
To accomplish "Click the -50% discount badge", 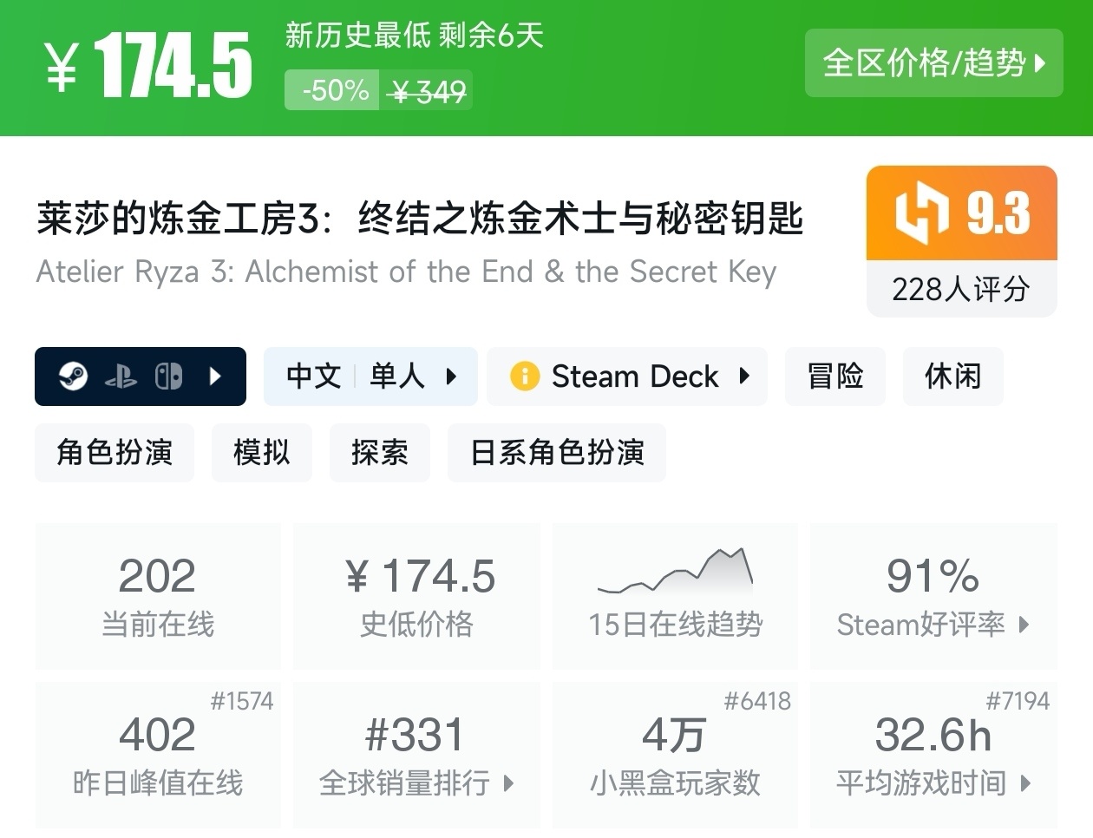I will [332, 90].
